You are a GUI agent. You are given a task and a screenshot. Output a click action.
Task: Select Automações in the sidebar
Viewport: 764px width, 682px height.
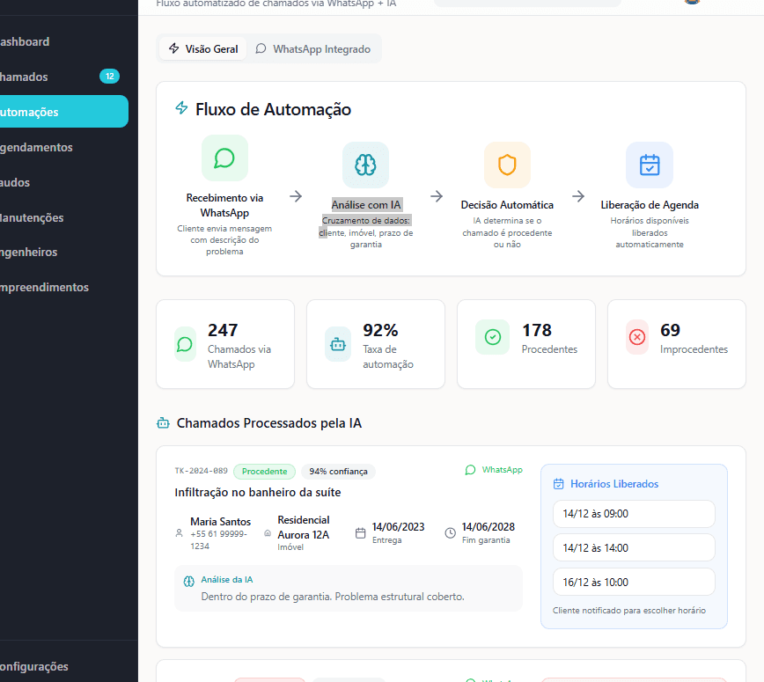click(63, 112)
